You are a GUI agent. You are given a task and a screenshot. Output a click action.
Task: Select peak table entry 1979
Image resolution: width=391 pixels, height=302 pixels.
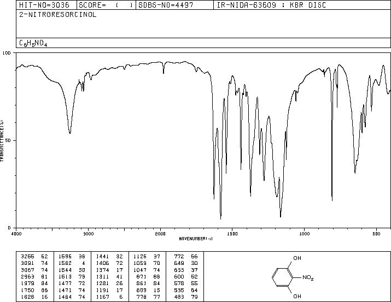[x=27, y=283]
